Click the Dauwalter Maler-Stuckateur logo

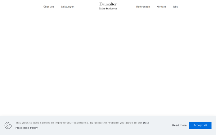[x=108, y=6]
